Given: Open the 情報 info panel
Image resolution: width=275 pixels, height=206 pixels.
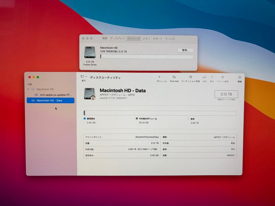Looking at the screenshot, I should click(x=240, y=77).
